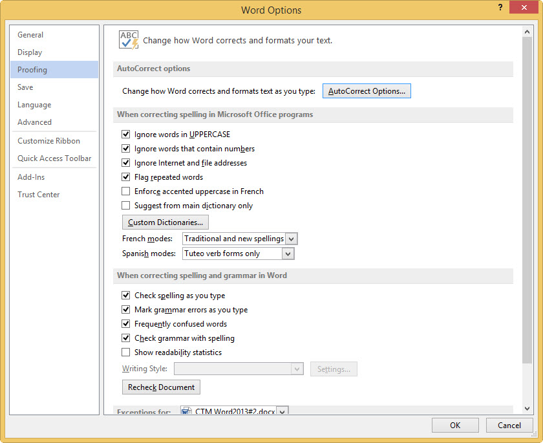Image resolution: width=543 pixels, height=443 pixels.
Task: Click the scrollbar up arrow
Action: tap(527, 32)
